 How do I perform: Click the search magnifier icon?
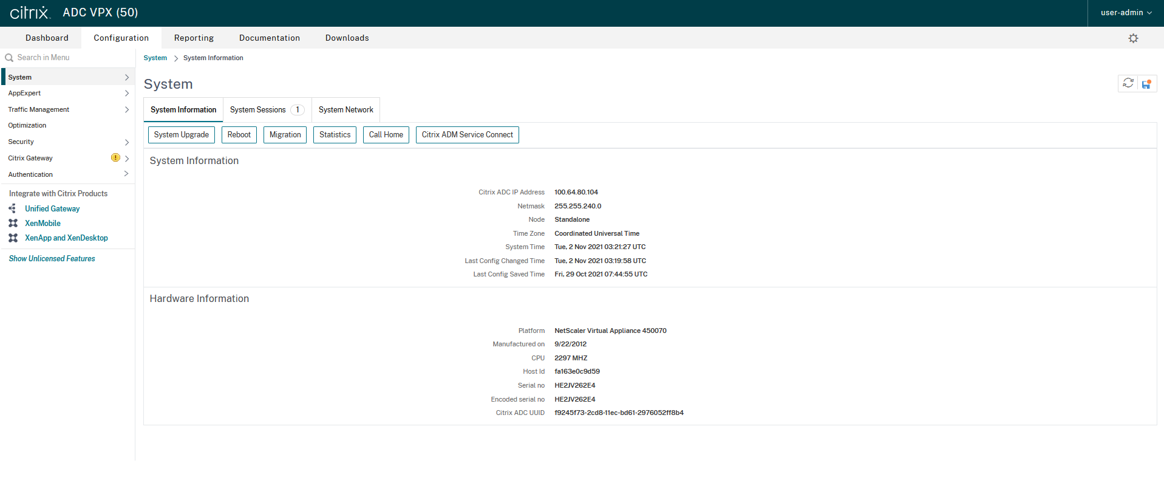point(9,58)
